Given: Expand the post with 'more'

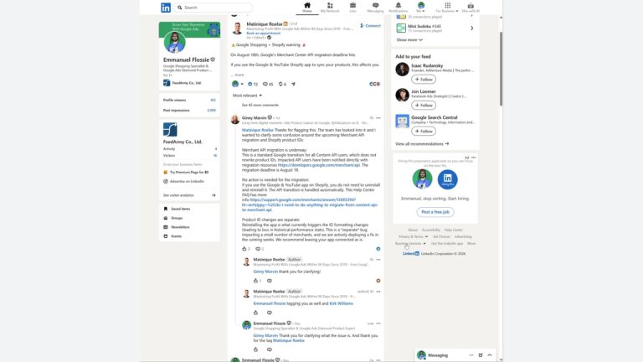Looking at the screenshot, I should click(237, 75).
